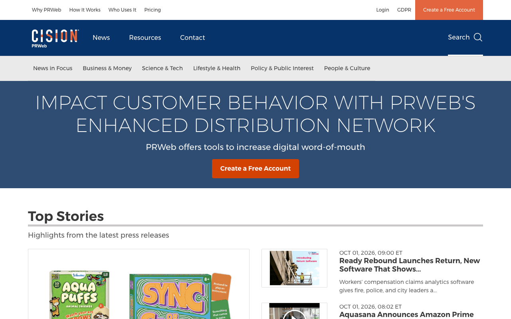
Task: Open the Contact menu item
Action: (x=192, y=37)
